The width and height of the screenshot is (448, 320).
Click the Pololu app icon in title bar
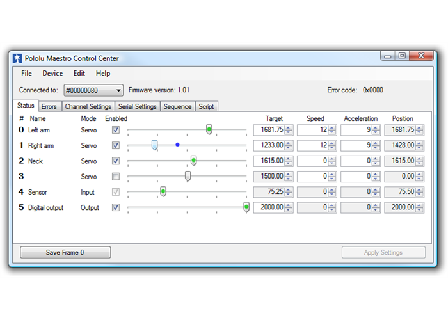17,58
